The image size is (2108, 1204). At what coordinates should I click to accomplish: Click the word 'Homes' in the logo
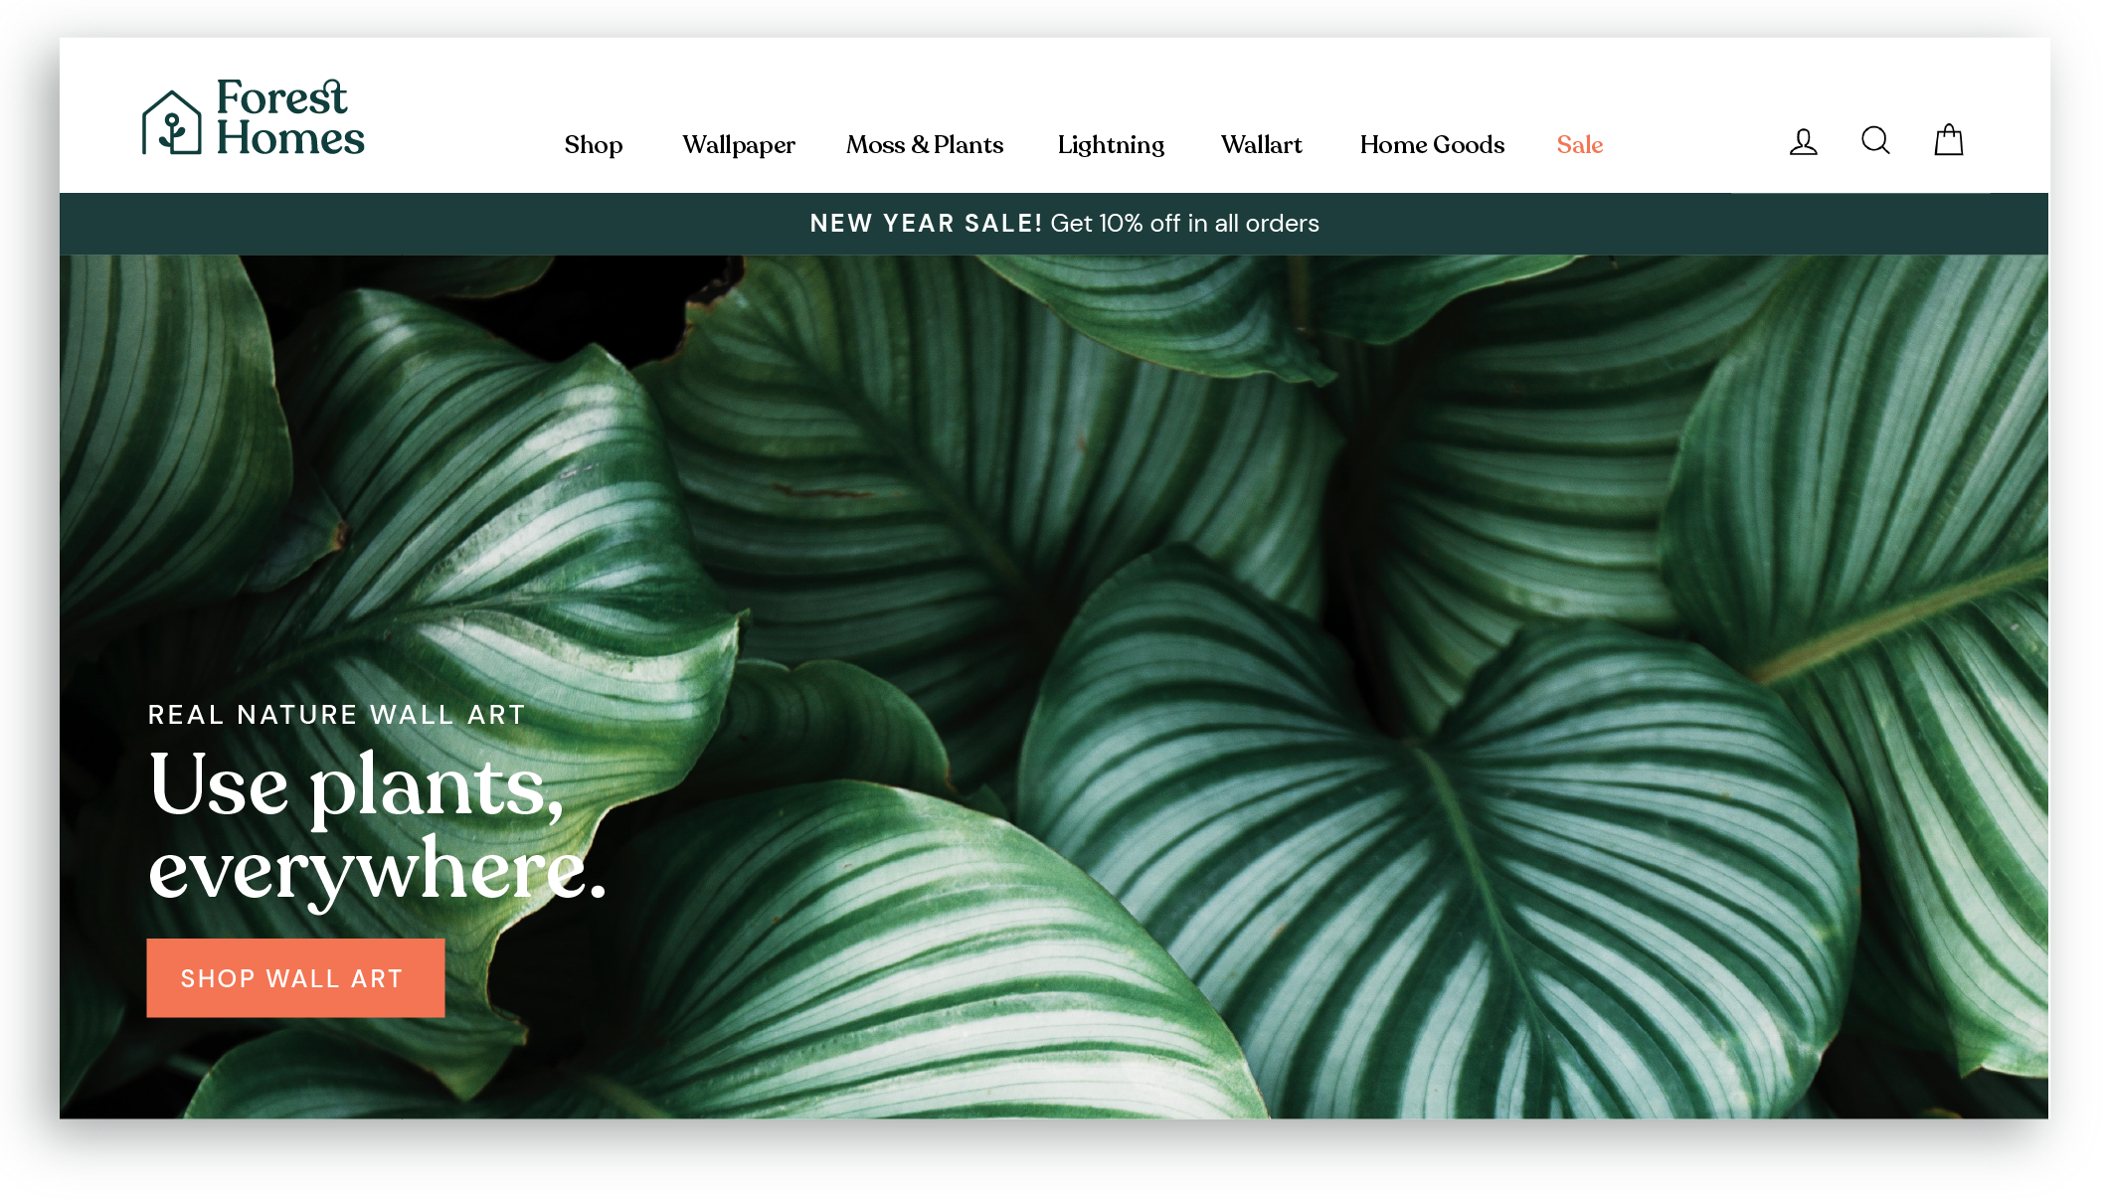[290, 138]
